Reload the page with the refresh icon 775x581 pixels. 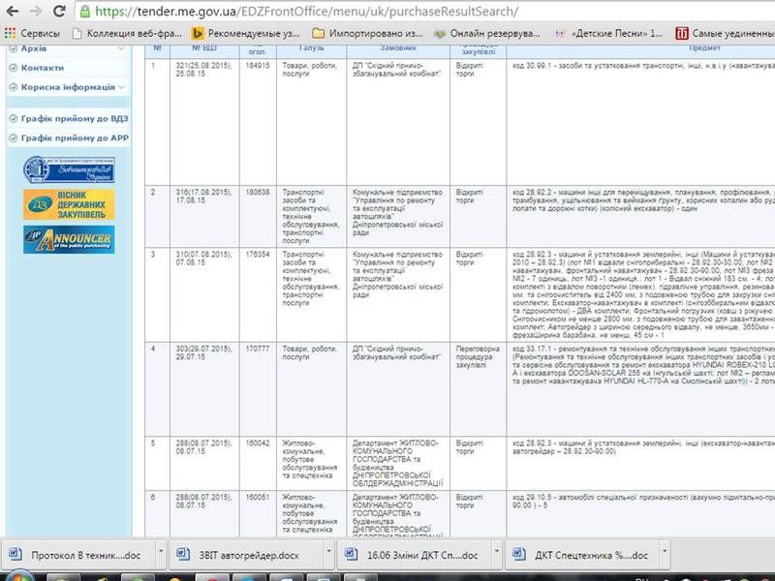(62, 12)
